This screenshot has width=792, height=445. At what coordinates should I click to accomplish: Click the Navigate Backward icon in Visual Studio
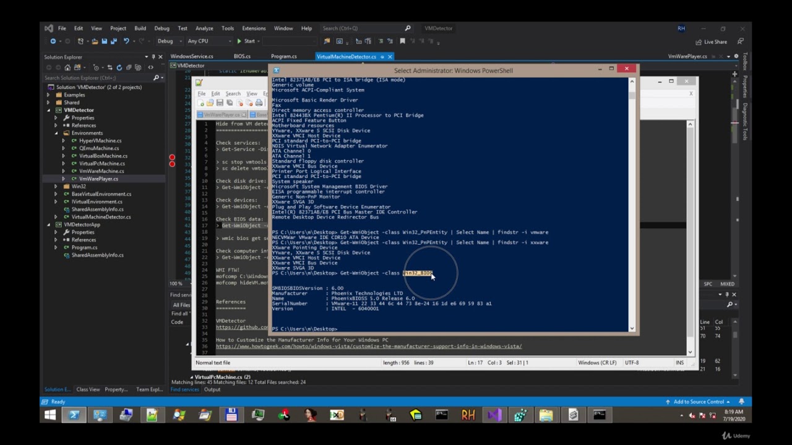(x=53, y=41)
